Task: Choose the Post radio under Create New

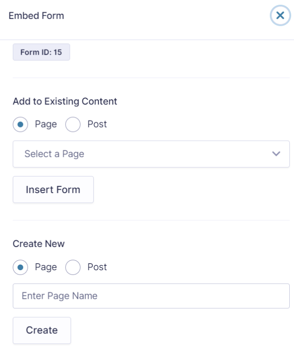Action: pyautogui.click(x=73, y=267)
